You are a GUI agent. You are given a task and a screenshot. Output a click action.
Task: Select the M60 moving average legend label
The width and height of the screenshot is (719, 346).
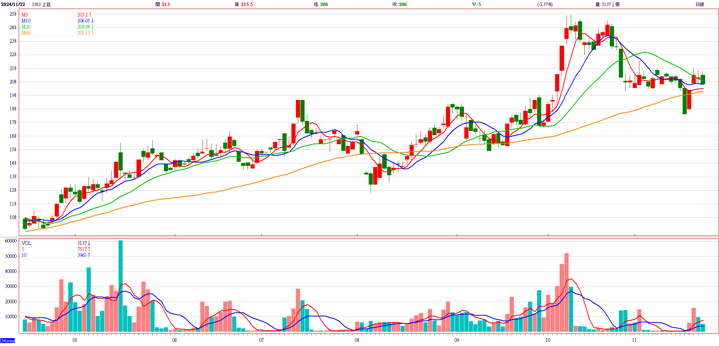click(26, 33)
